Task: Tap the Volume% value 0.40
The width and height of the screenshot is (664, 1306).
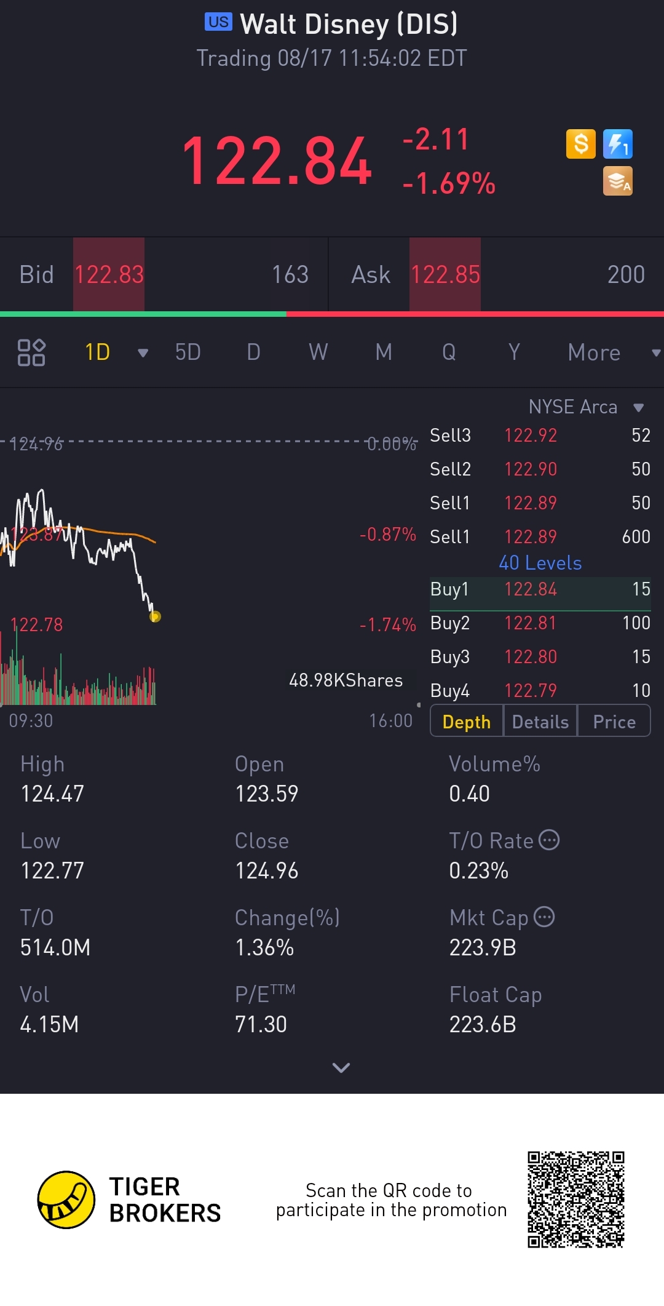Action: tap(470, 794)
